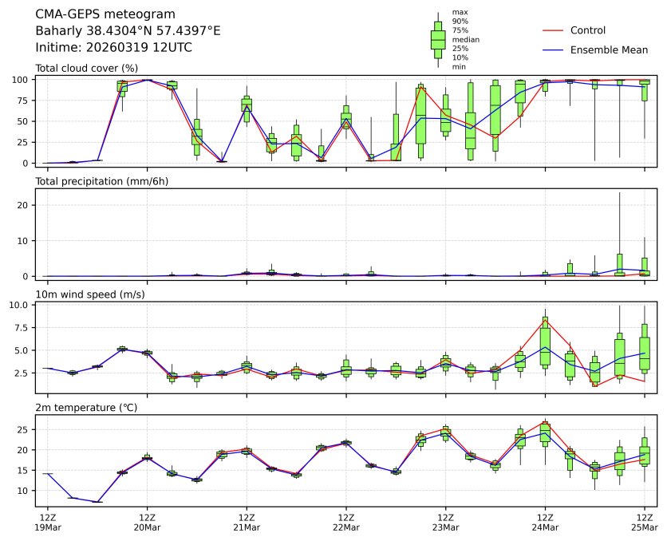
Task: Click the Total cloud cover (%) panel title
Action: pyautogui.click(x=86, y=69)
